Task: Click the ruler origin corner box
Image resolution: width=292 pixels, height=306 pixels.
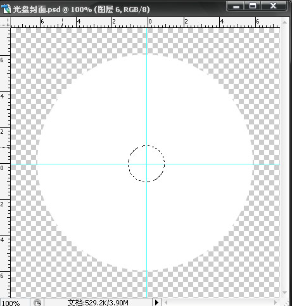Action: tap(5, 22)
